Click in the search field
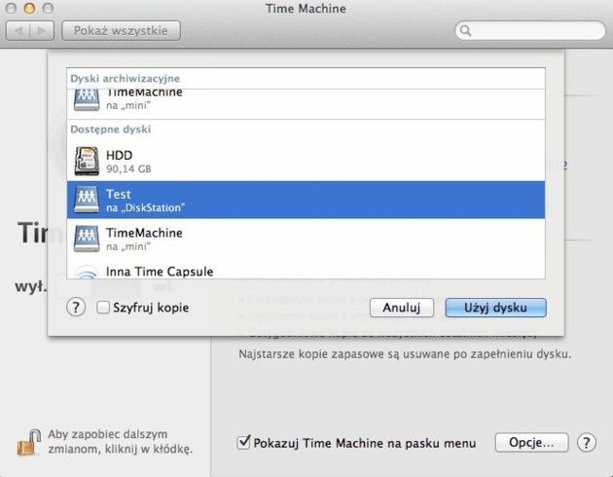 pyautogui.click(x=530, y=30)
